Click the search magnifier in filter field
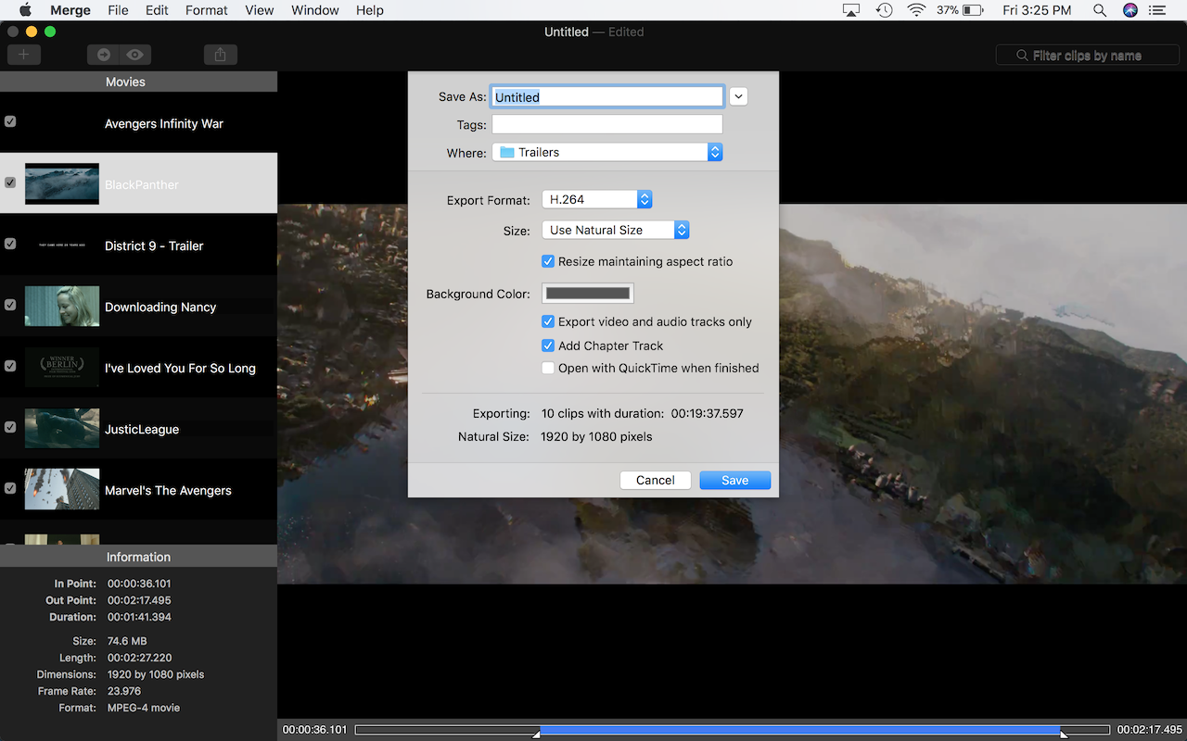 [x=1022, y=56]
